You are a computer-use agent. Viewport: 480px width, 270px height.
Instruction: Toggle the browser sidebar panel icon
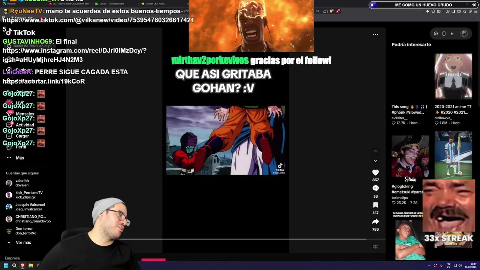(453, 11)
